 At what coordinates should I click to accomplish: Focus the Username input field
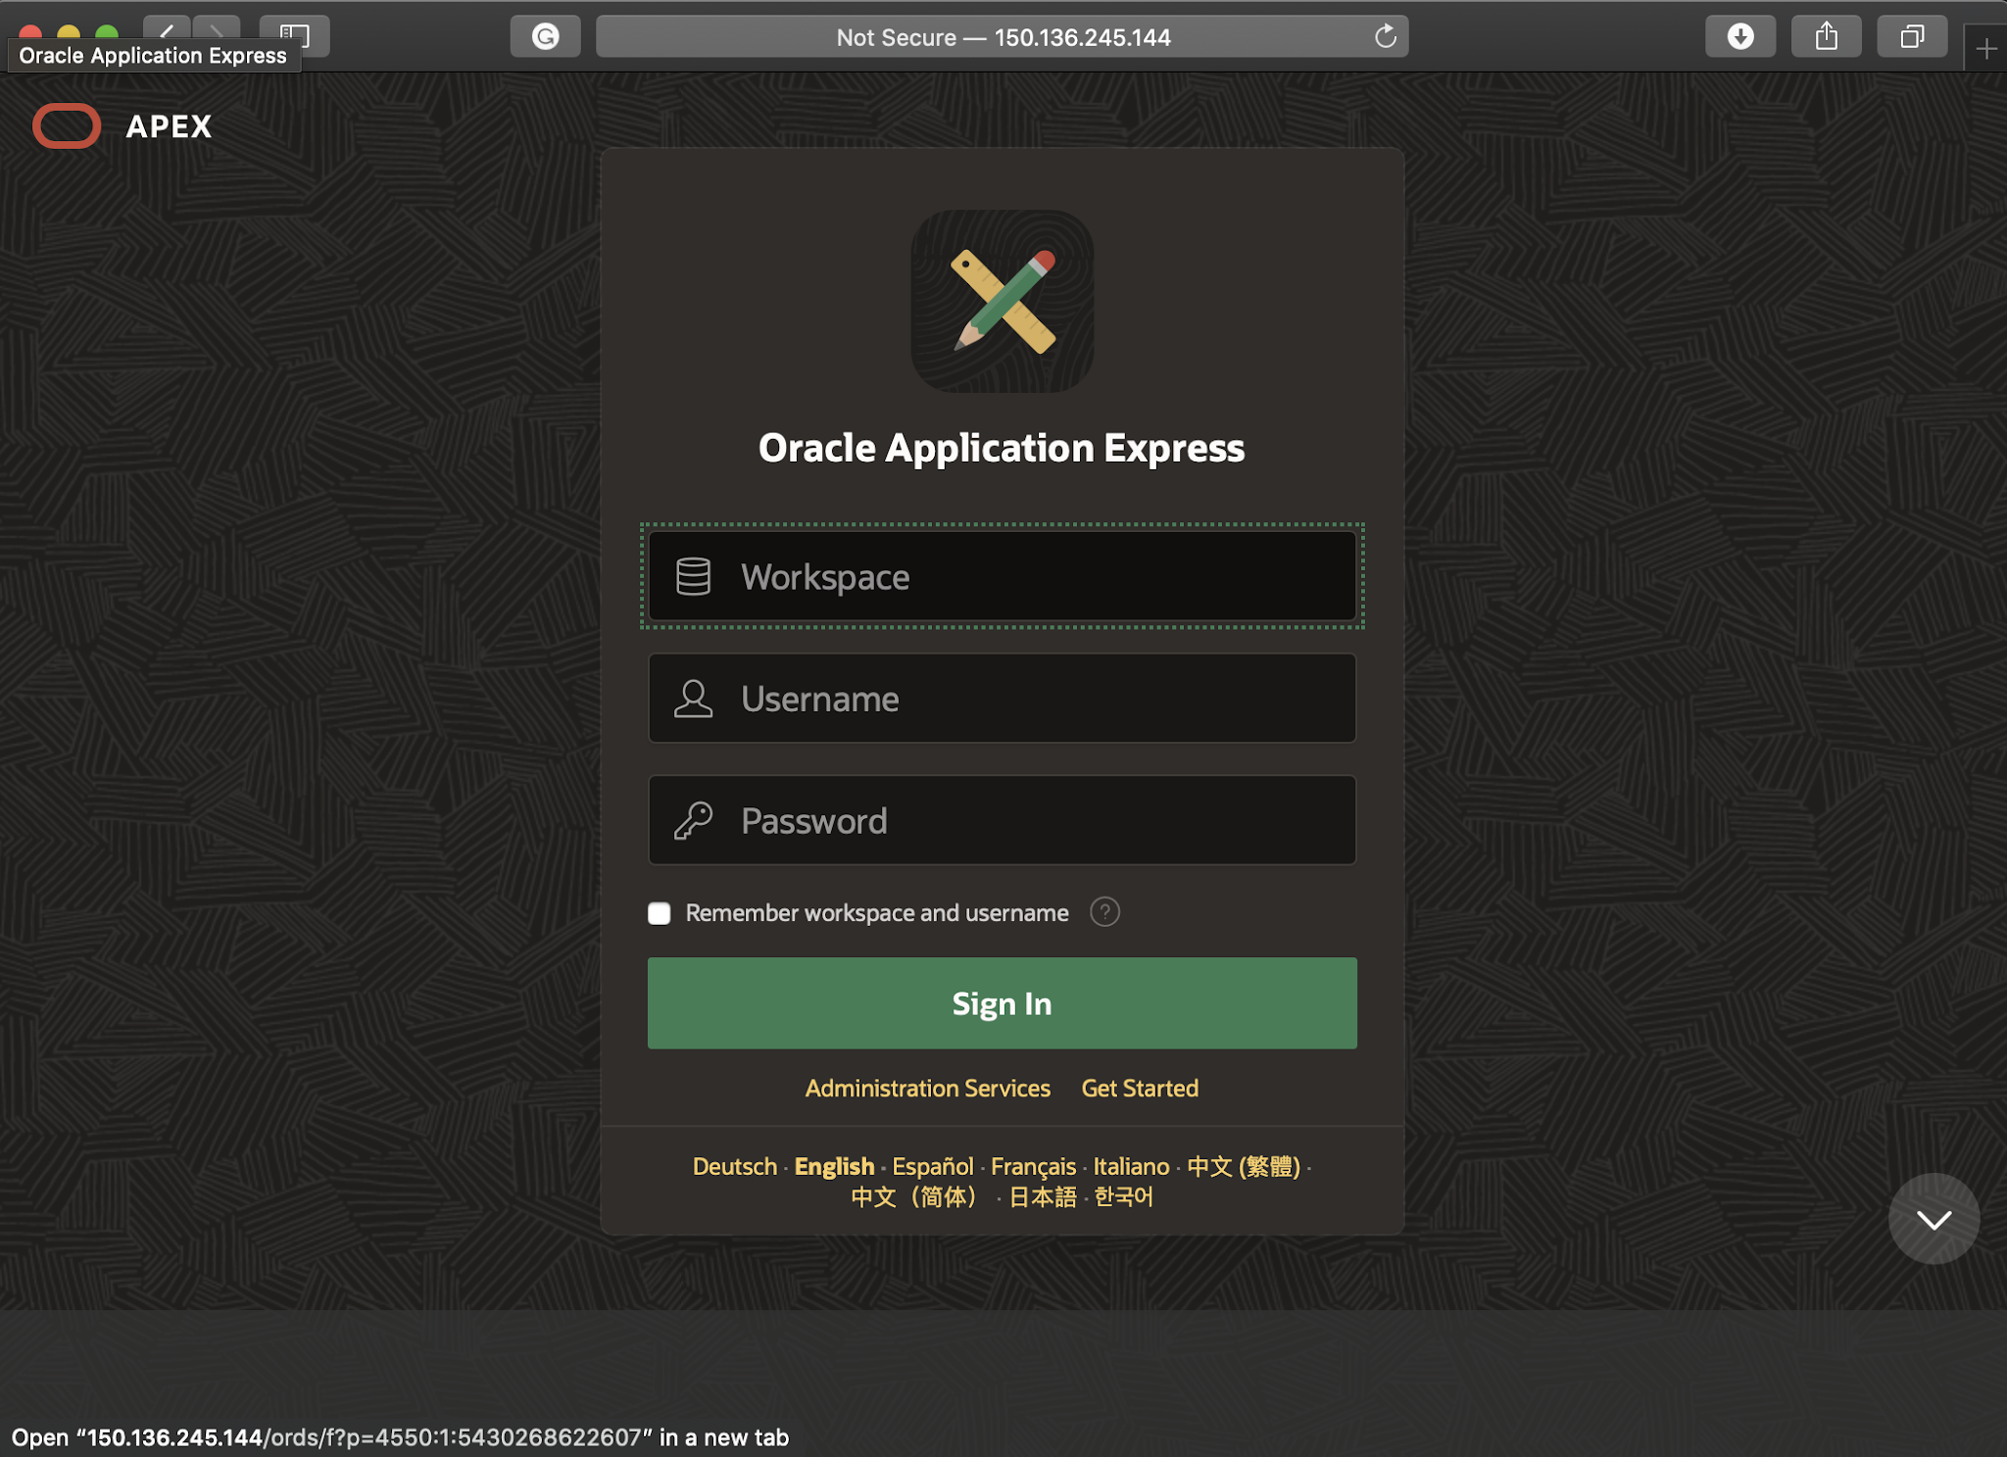coord(1002,699)
